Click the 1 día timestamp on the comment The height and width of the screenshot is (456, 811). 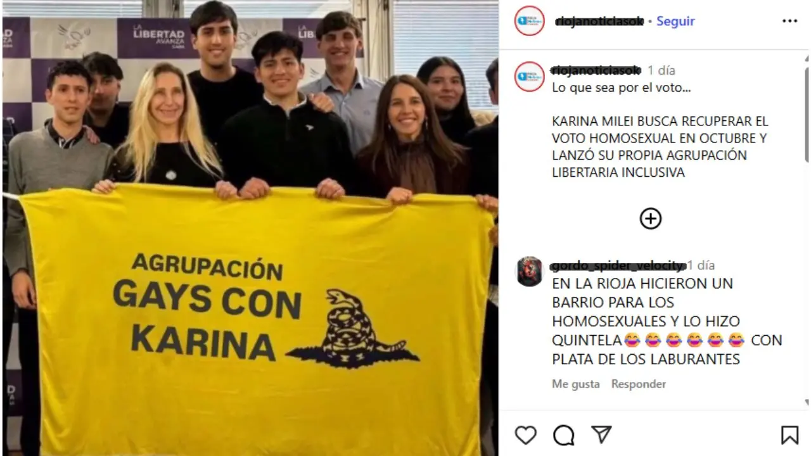pos(701,265)
